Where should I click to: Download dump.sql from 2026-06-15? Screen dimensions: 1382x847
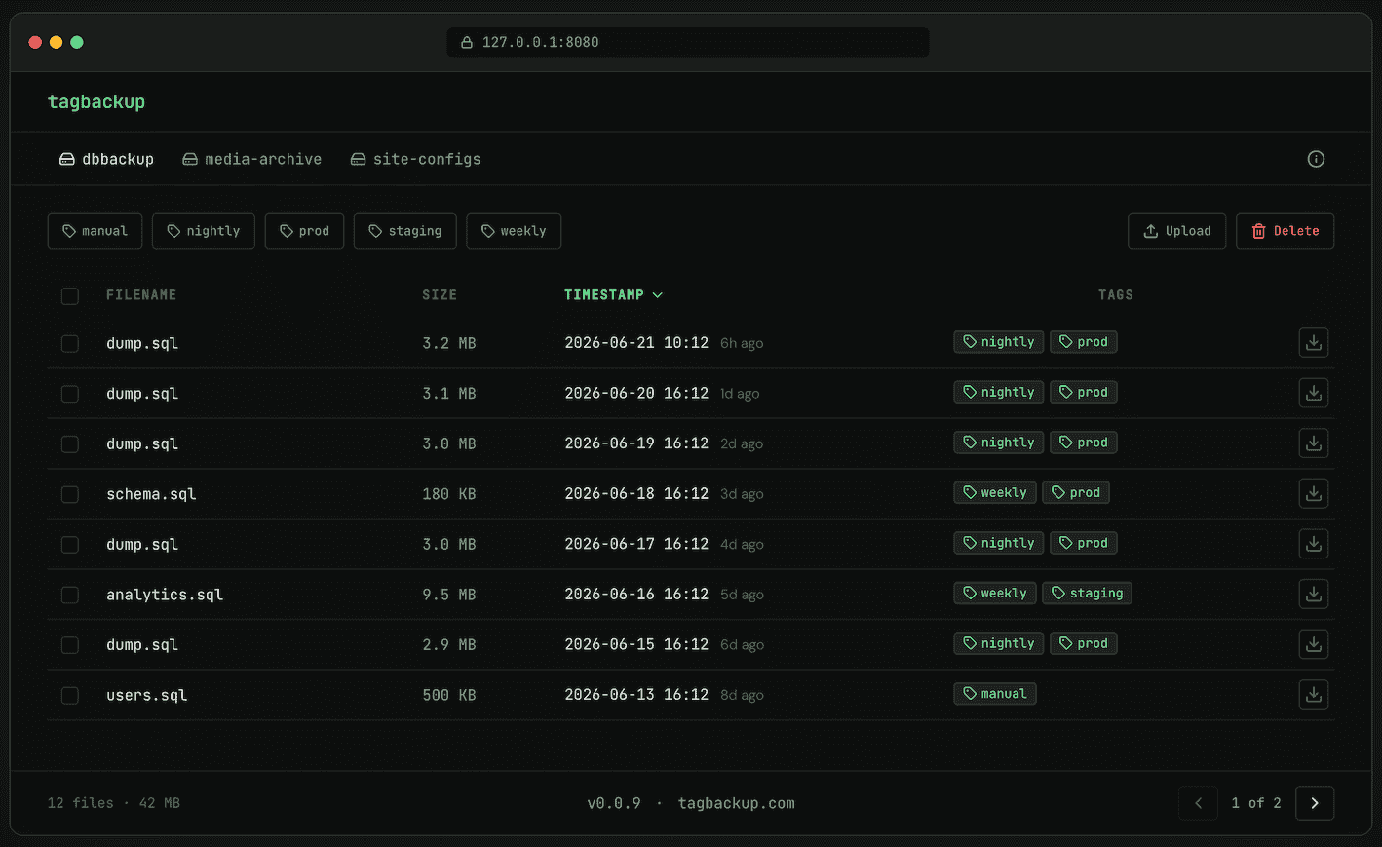[1314, 644]
